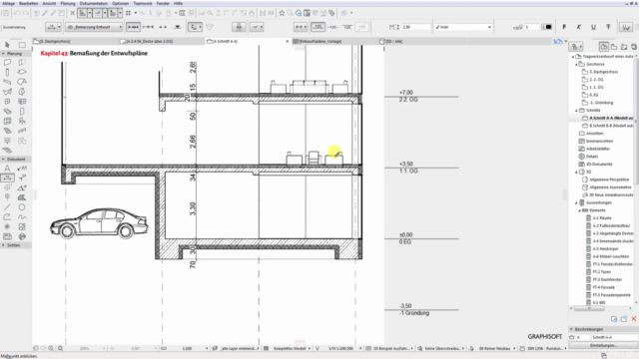This screenshot has height=359, width=639.
Task: Choose the elevation dimension marker method
Action: click(x=178, y=27)
